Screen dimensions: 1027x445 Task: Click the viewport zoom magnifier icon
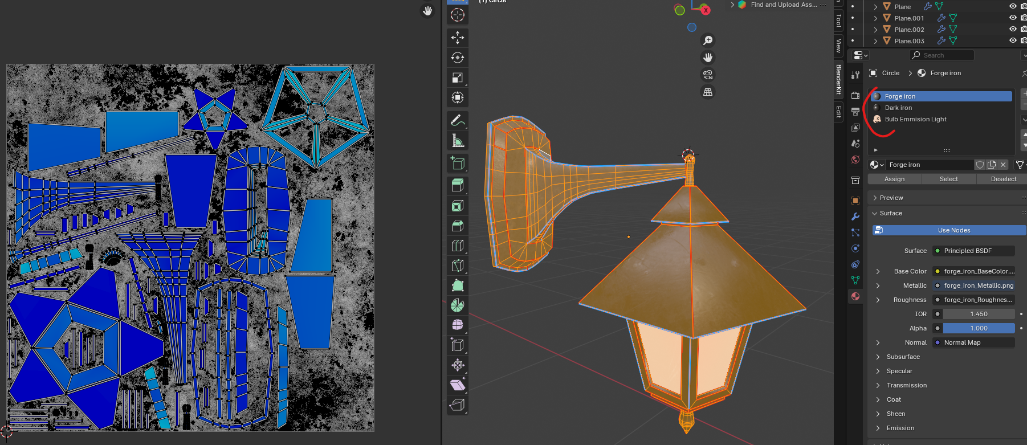(x=708, y=40)
